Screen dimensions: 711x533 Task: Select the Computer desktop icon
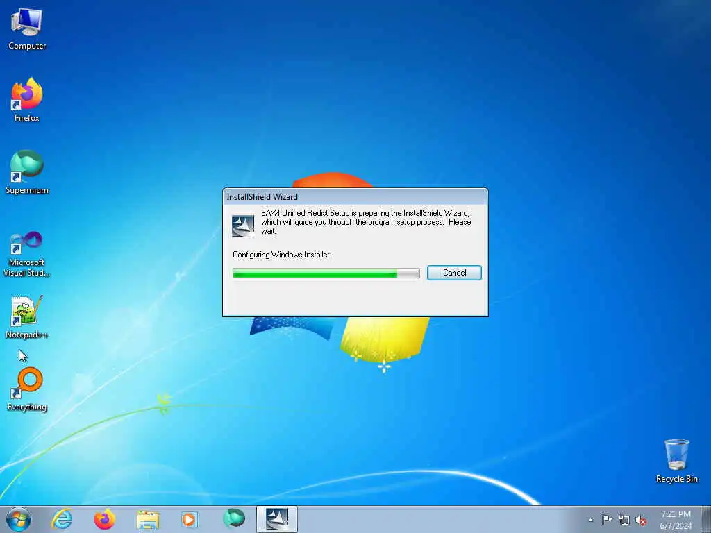click(27, 29)
